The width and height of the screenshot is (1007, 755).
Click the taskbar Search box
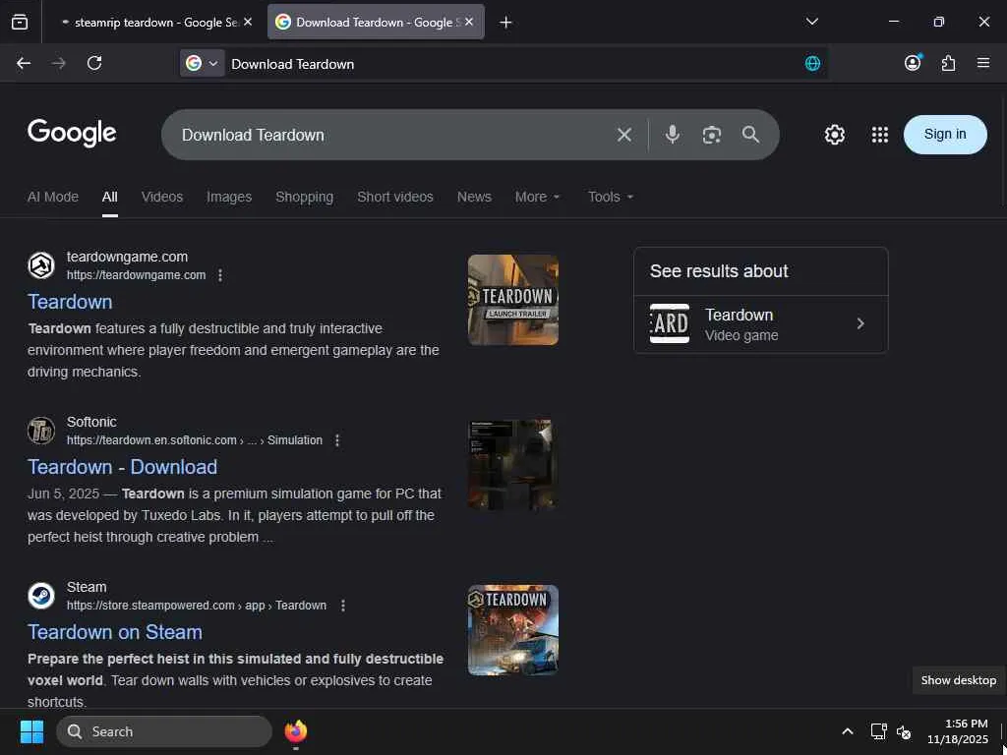point(164,731)
